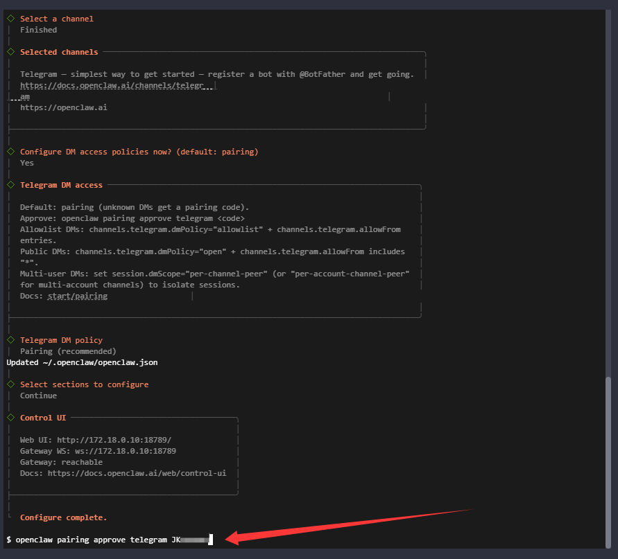This screenshot has width=618, height=559.
Task: Select the diamond marker for Telegram DM access
Action: coord(10,185)
